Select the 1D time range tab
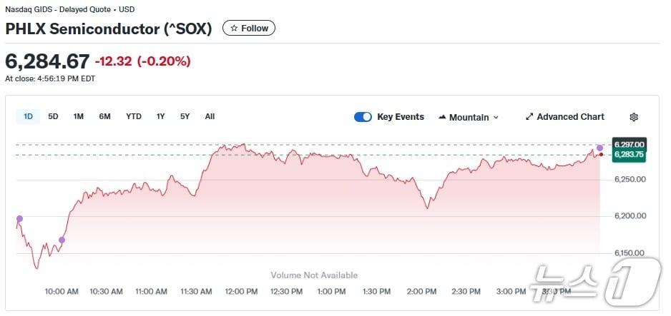Image resolution: width=671 pixels, height=316 pixels. pyautogui.click(x=28, y=116)
